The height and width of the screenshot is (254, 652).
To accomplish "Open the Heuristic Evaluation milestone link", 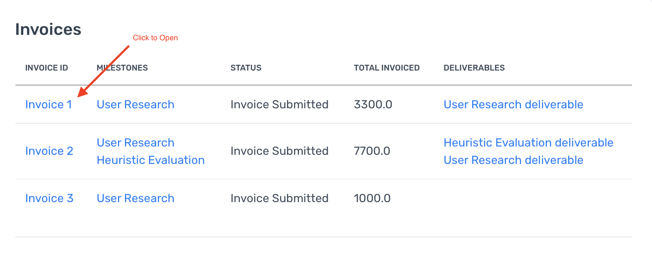I will pyautogui.click(x=151, y=160).
